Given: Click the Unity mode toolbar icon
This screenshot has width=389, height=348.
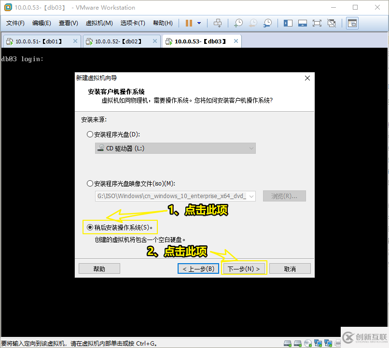Looking at the screenshot, I should pos(332,23).
